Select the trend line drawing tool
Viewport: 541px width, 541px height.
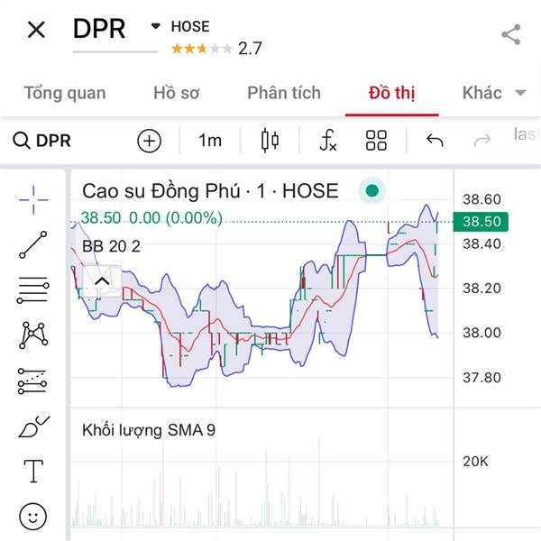[33, 244]
